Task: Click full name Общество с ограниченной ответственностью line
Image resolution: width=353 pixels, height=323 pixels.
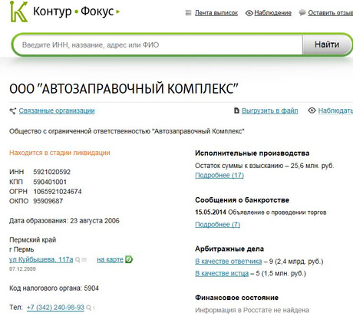Action: pos(127,131)
